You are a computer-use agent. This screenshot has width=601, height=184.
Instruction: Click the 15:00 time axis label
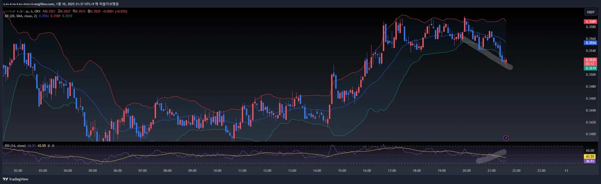(x=342, y=171)
